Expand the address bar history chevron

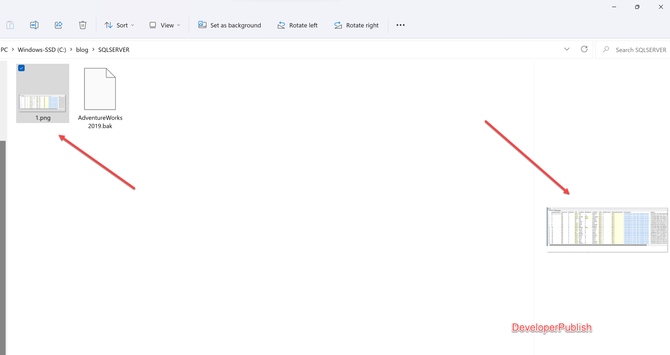point(566,49)
